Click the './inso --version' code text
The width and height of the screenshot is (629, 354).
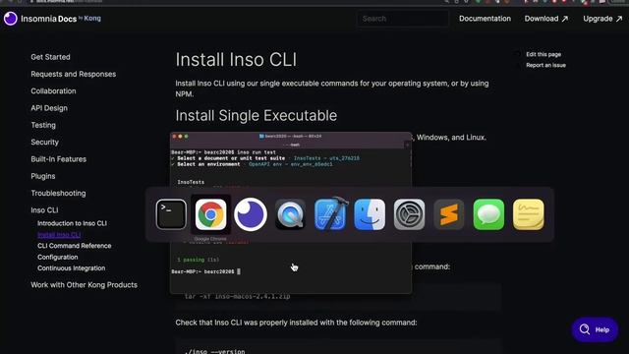(x=214, y=351)
